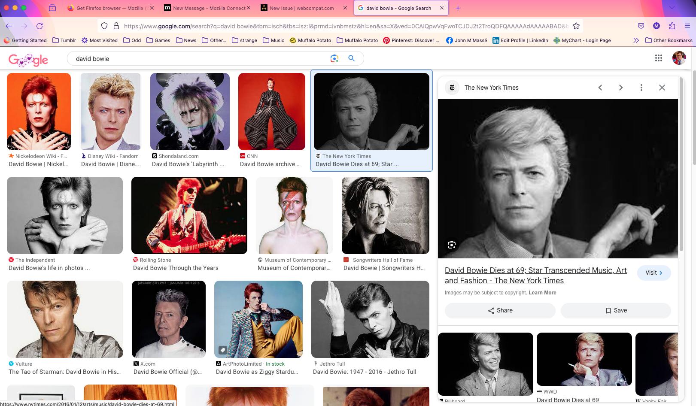Show more bookmarks with the double chevron
The image size is (696, 406).
(x=636, y=40)
